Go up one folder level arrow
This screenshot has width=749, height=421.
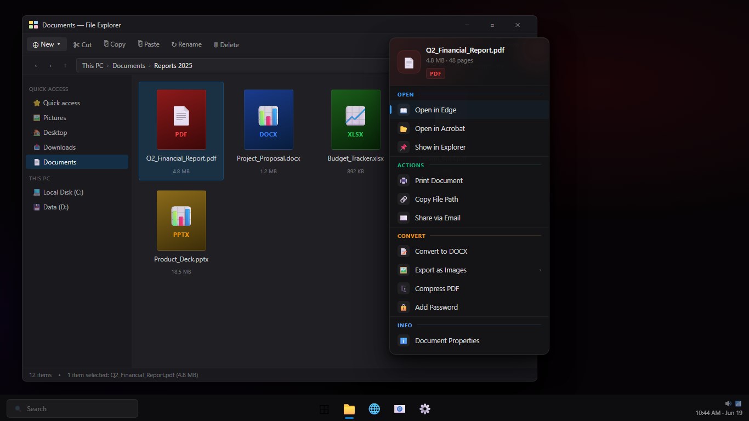65,66
